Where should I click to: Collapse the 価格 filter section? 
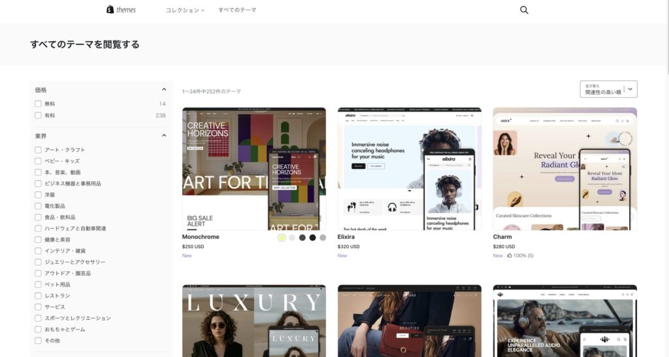[164, 89]
